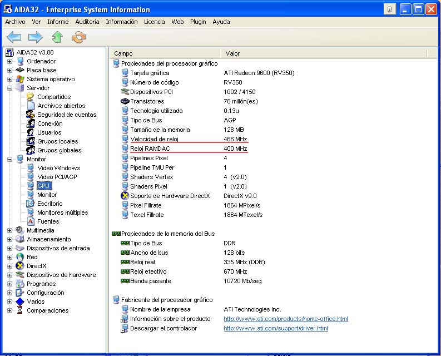
Task: Open the ATI home-office product link
Action: coord(285,319)
